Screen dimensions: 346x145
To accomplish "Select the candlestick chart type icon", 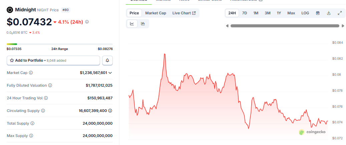I will coord(143,24).
